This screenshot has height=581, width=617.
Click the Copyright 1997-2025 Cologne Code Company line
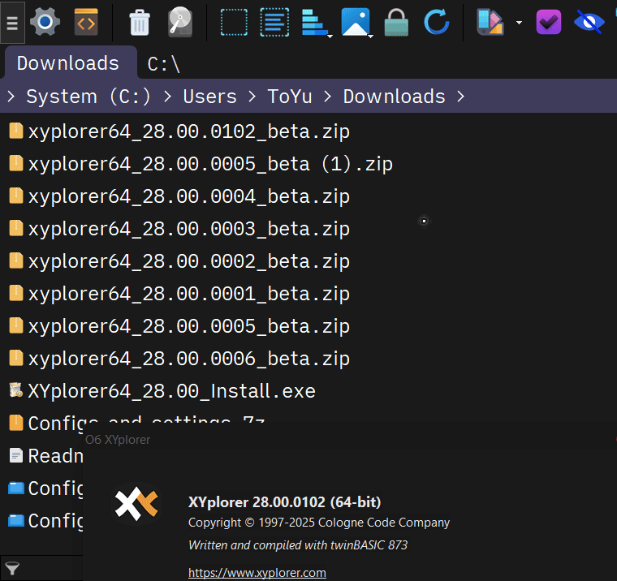tap(319, 523)
